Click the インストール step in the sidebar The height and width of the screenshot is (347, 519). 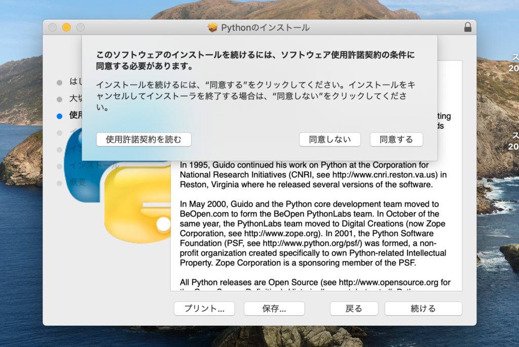click(x=94, y=165)
